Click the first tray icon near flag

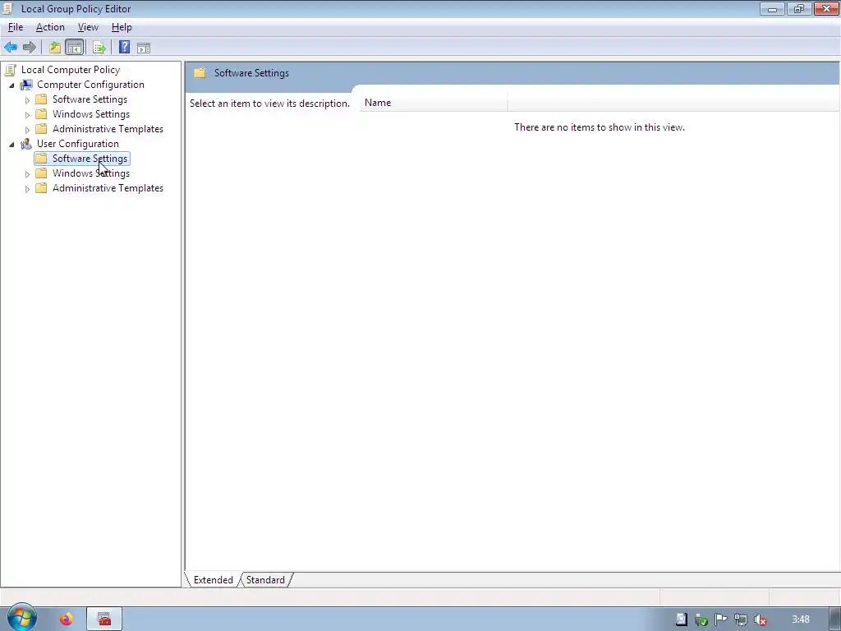[x=681, y=619]
